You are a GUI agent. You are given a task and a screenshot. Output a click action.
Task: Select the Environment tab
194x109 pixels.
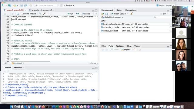(x=107, y=10)
